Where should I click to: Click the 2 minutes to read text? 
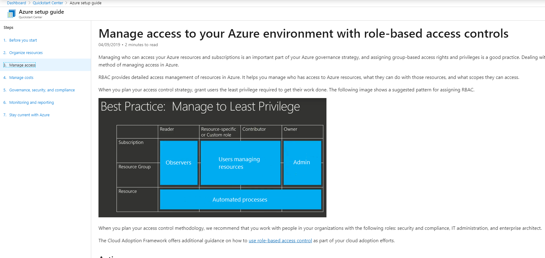pos(141,45)
